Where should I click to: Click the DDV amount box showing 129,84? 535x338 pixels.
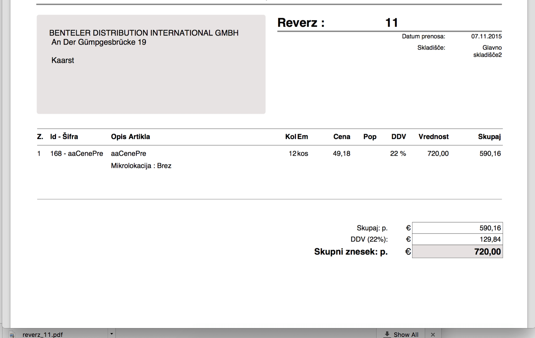coord(457,239)
